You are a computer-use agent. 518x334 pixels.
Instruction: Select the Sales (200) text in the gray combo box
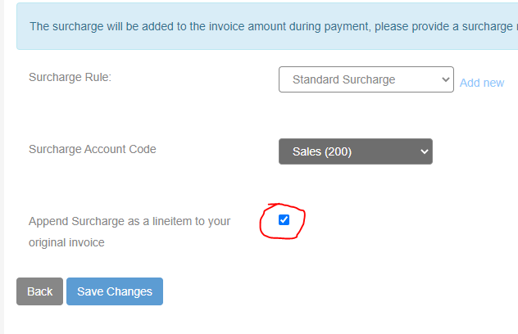click(x=322, y=151)
